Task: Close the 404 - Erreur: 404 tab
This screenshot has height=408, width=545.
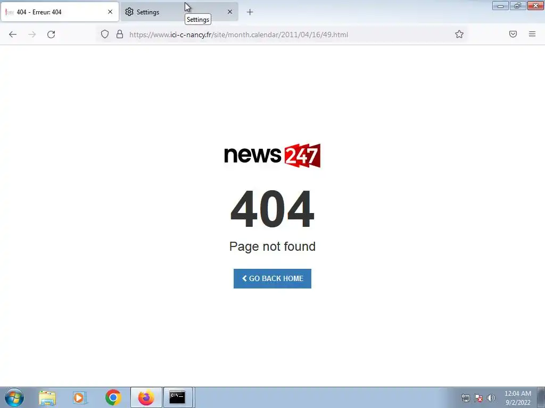Action: (110, 12)
